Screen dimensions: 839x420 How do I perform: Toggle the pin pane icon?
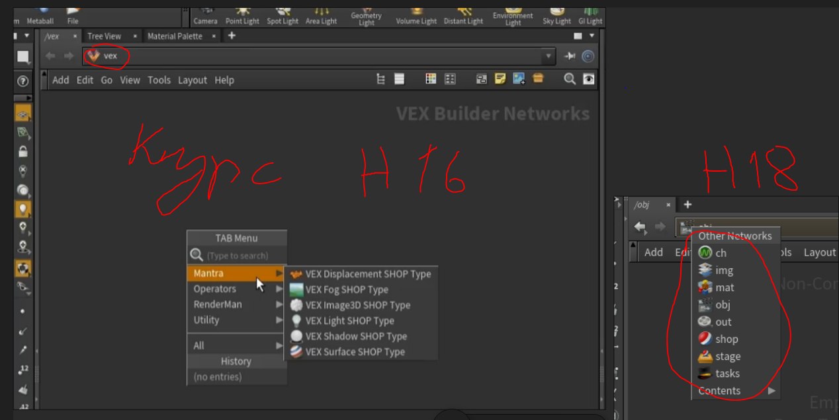click(x=570, y=57)
